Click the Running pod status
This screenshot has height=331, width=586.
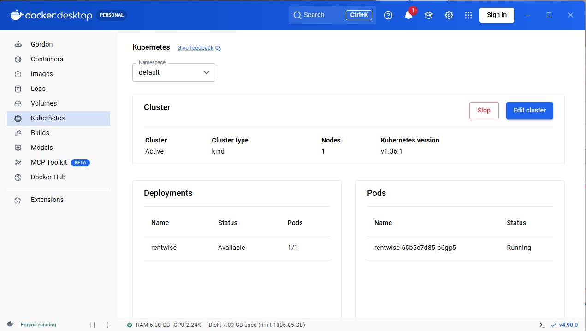[x=519, y=248]
